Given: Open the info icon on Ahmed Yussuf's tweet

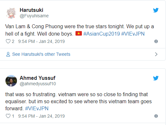Looking at the screenshot, I should (156, 116).
